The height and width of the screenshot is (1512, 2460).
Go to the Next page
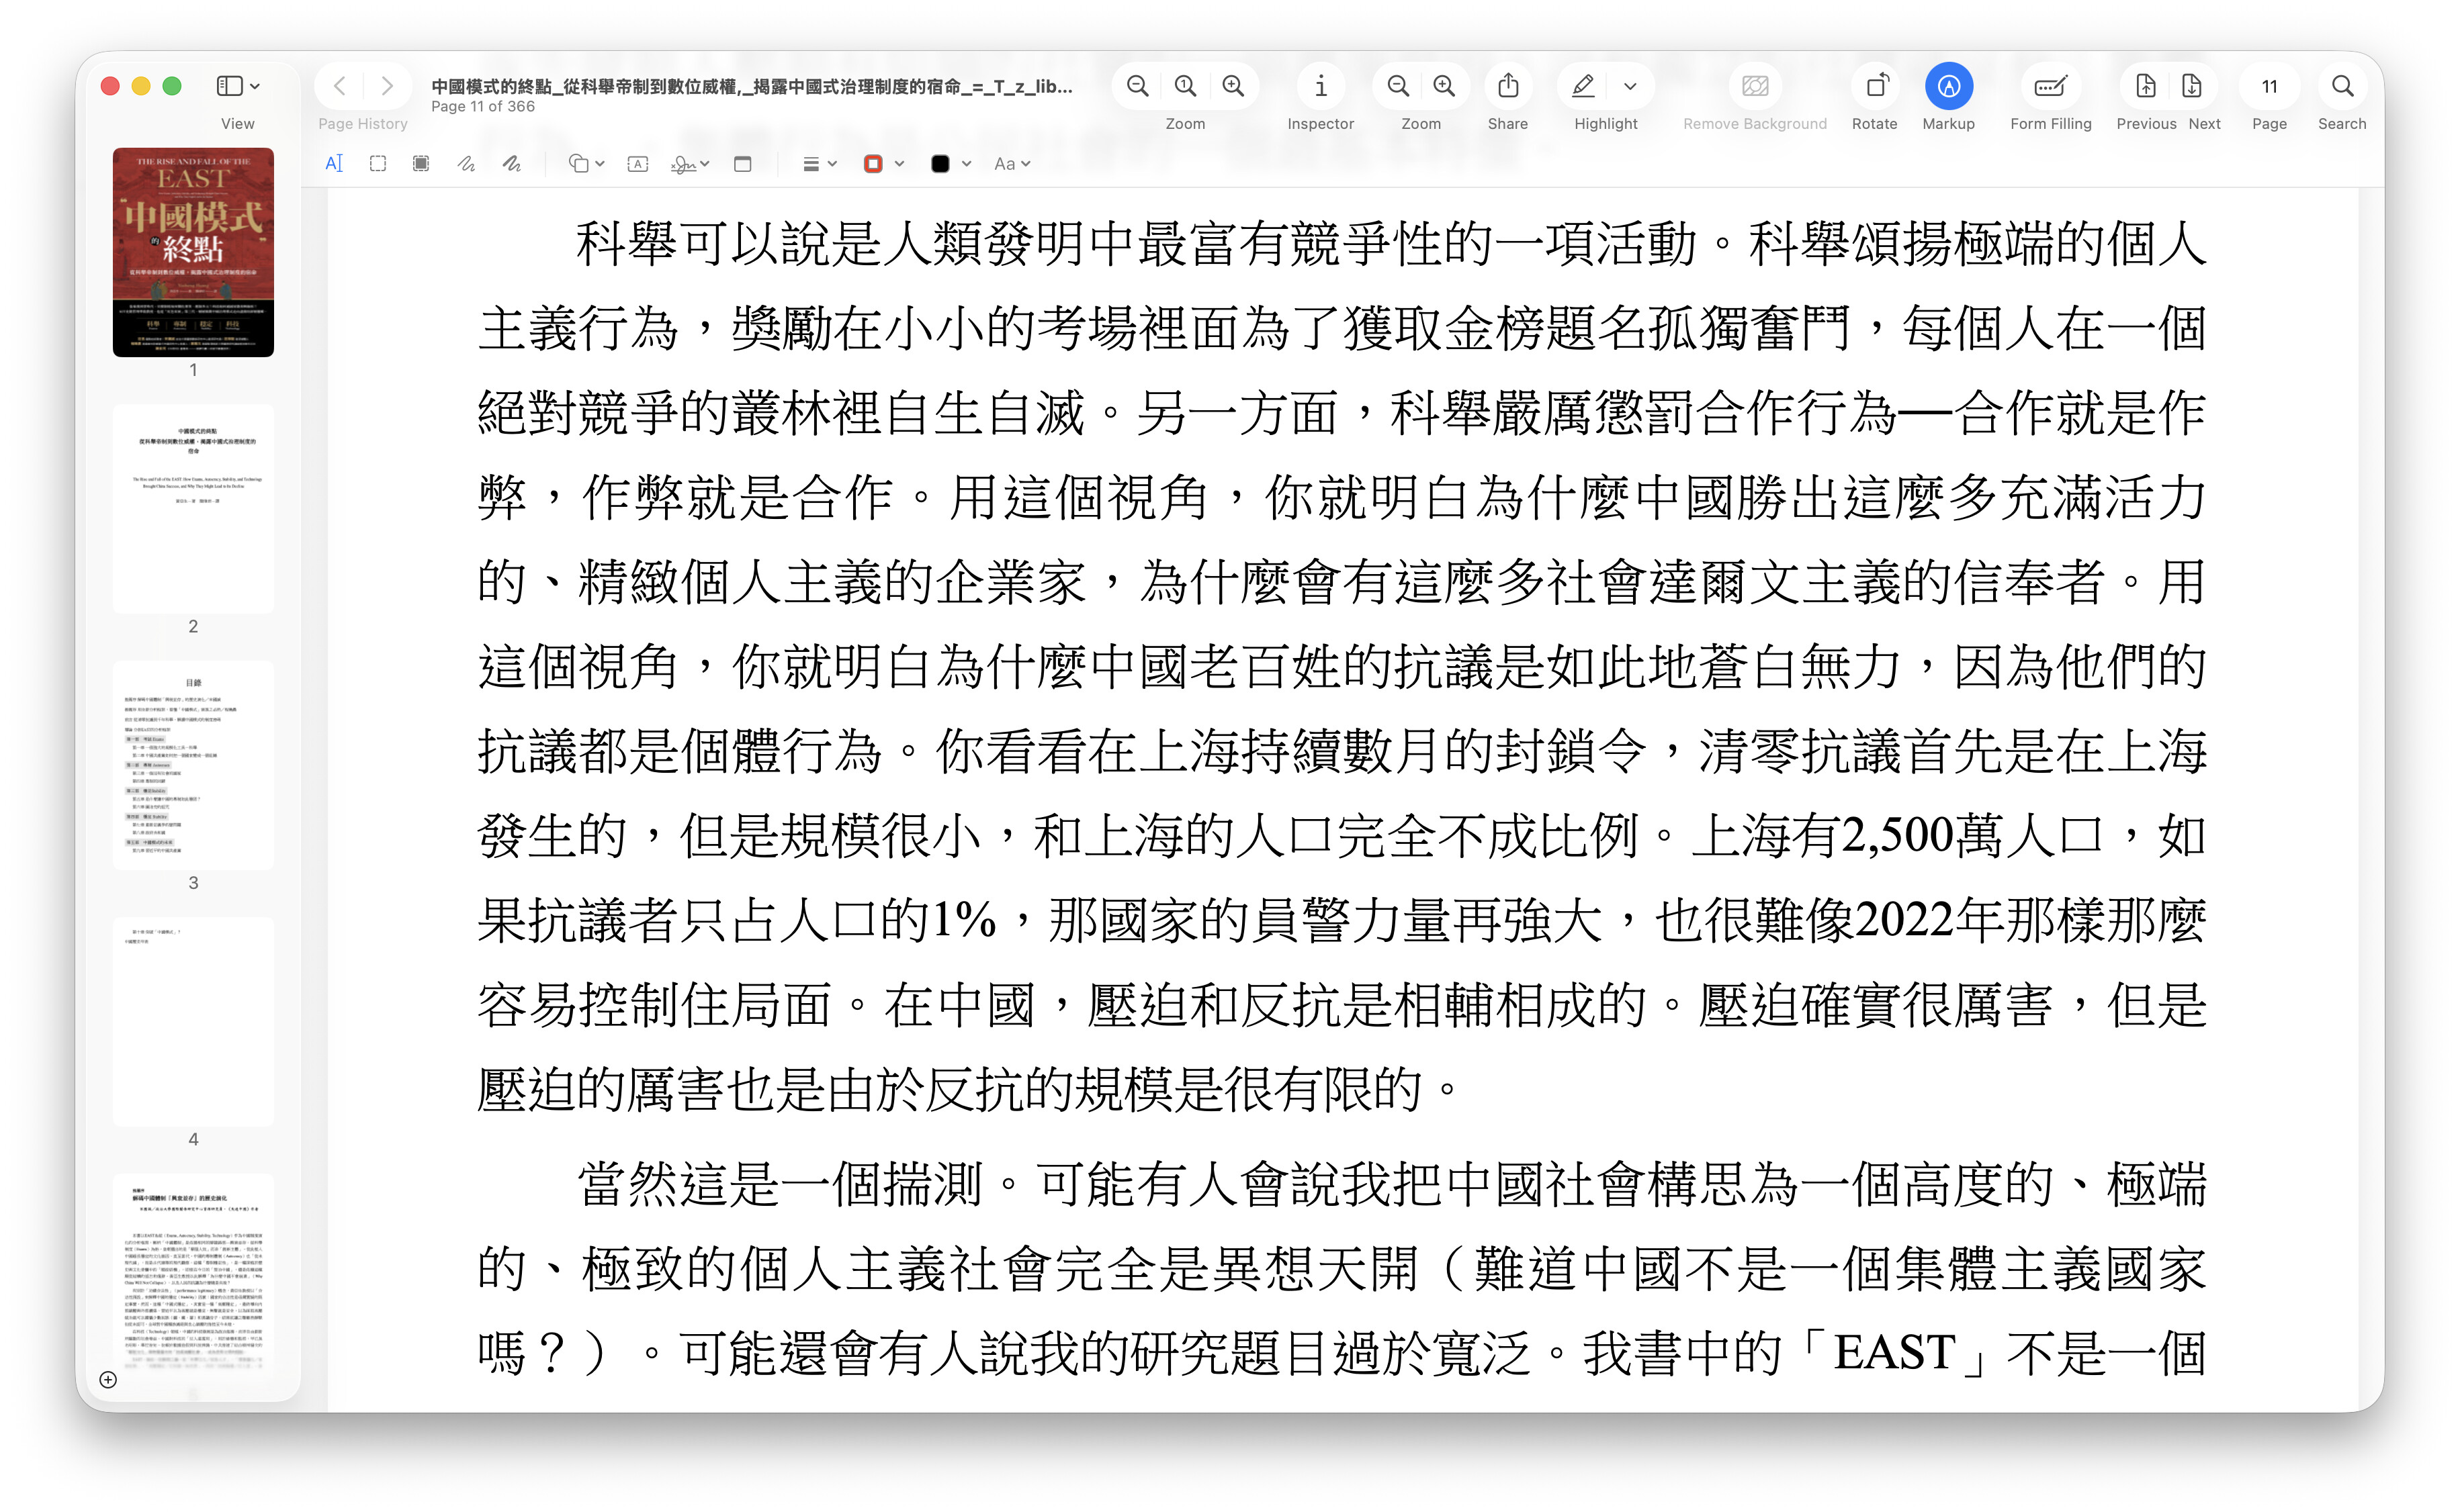pyautogui.click(x=2191, y=87)
